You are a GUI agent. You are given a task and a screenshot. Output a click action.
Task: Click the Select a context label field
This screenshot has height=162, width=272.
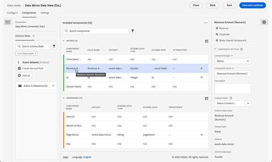[230, 103]
